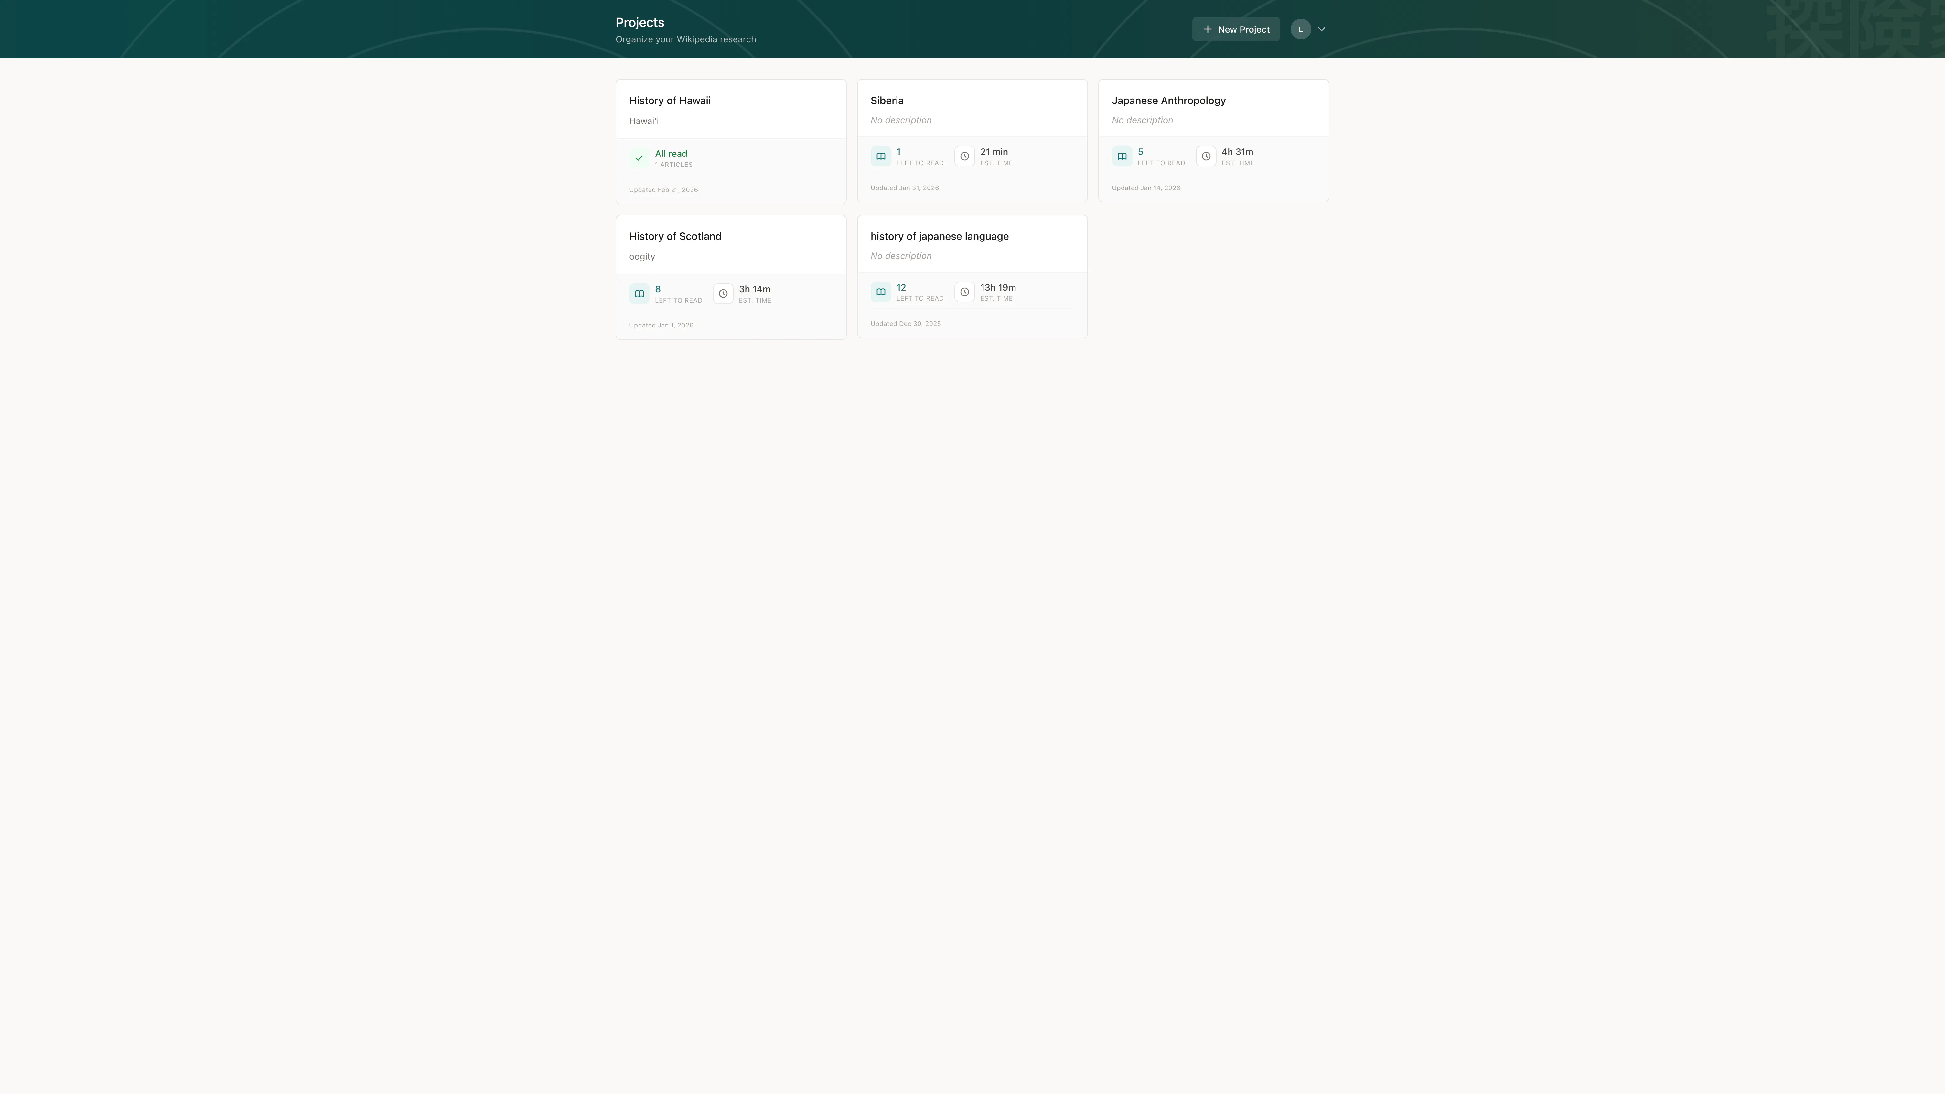Viewport: 1945px width, 1094px height.
Task: Click the '13h 19m' estimated time value
Action: (x=998, y=288)
